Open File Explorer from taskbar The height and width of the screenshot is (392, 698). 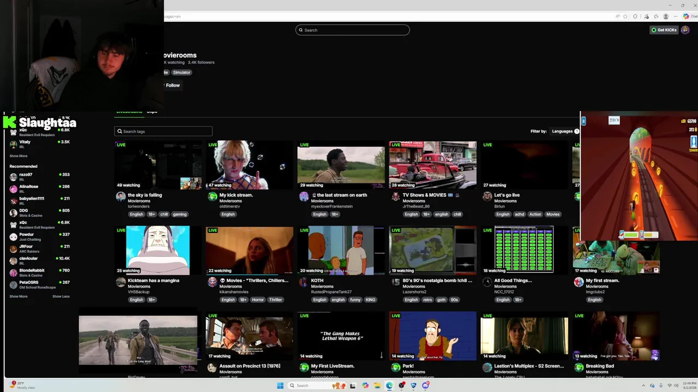click(377, 385)
